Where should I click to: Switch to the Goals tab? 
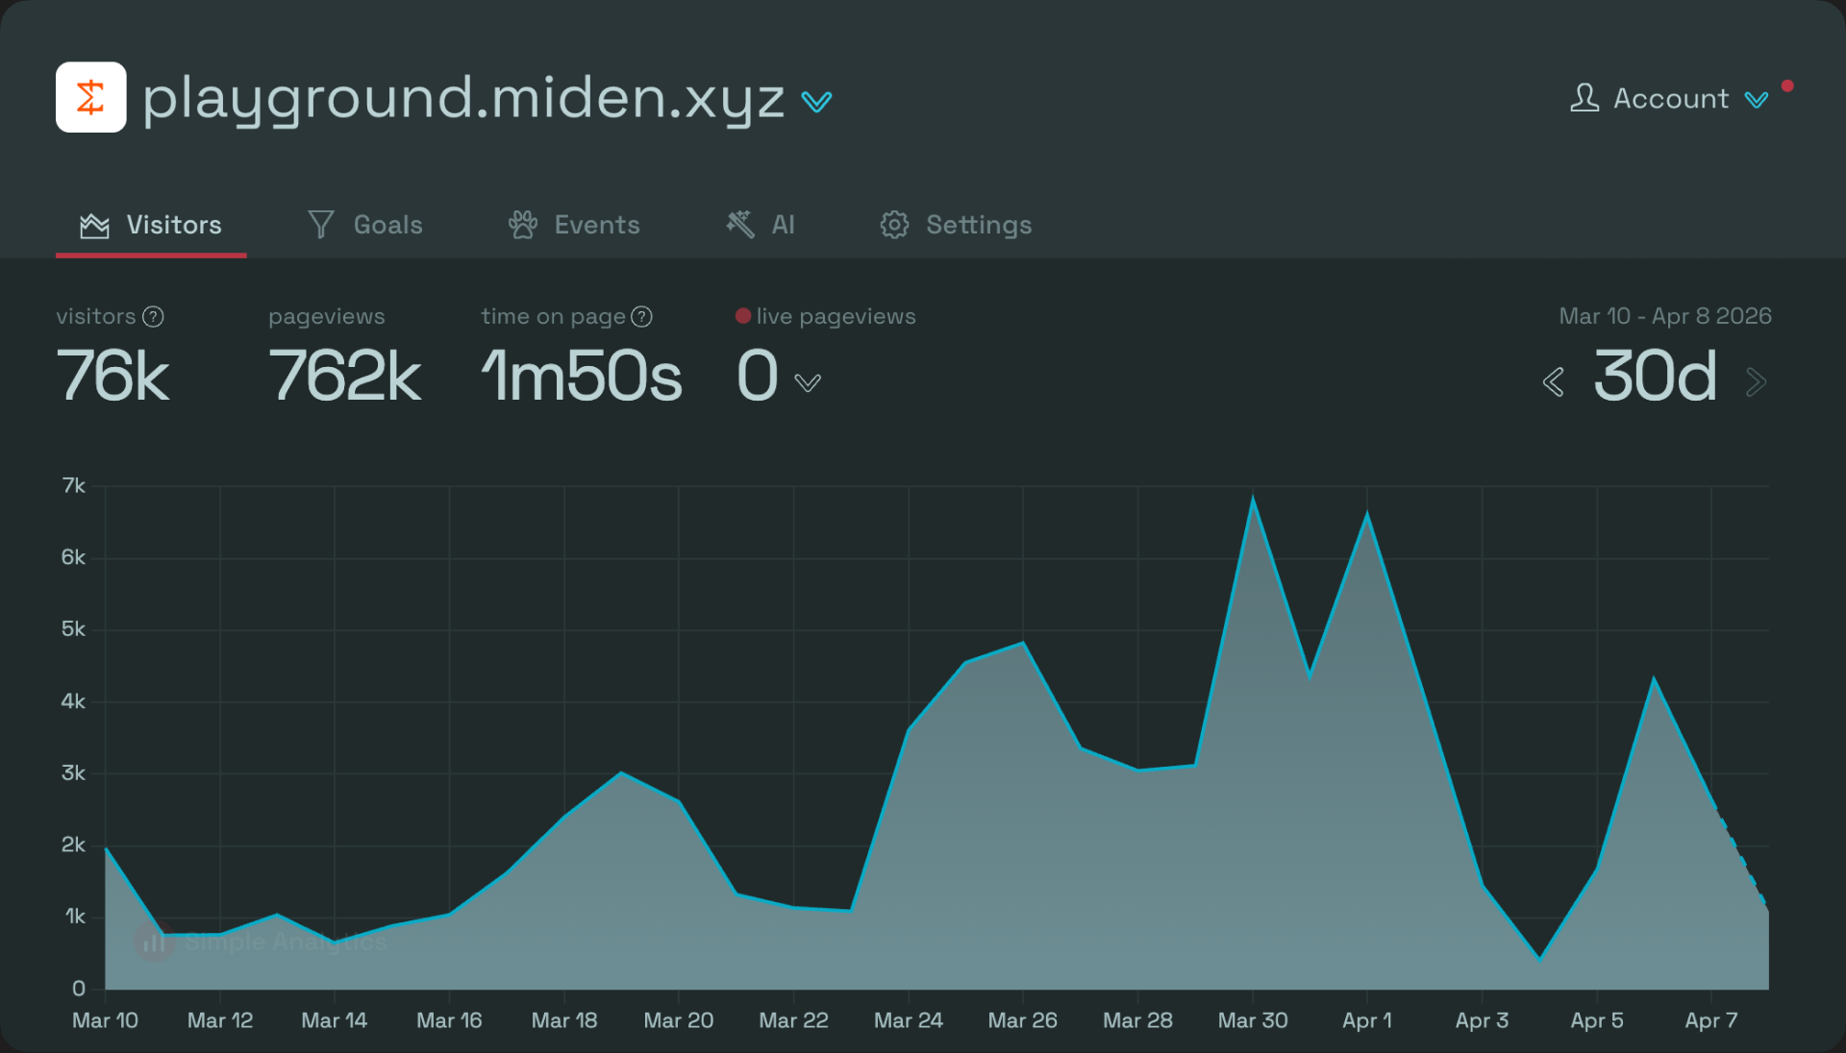387,224
